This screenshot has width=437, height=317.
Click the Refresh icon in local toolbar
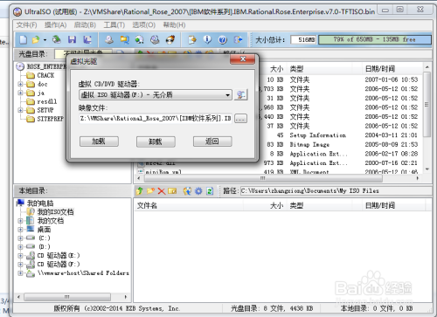[x=210, y=191]
